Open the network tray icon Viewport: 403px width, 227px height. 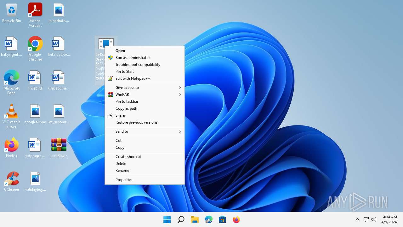click(366, 219)
